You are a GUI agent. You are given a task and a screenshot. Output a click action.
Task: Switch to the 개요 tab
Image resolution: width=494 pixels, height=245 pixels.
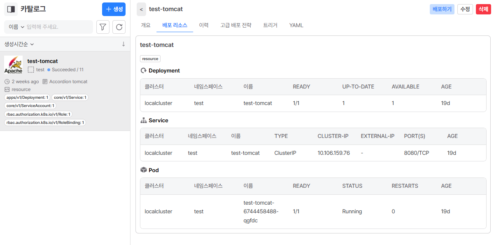146,25
